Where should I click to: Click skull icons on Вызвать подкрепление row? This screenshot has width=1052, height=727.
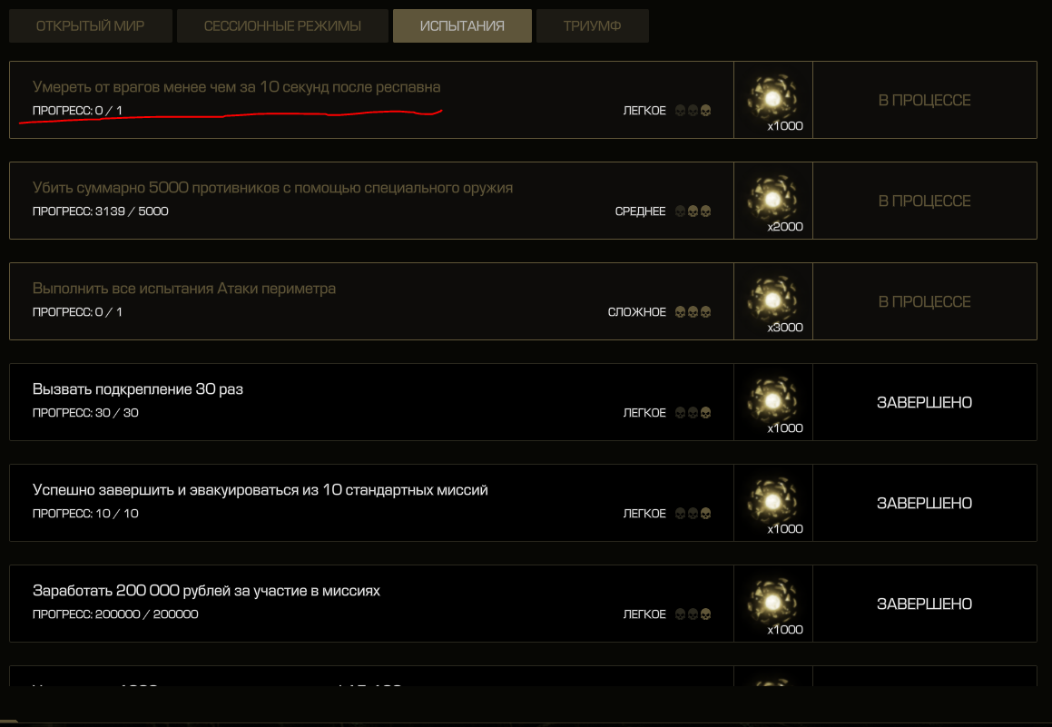(x=693, y=412)
